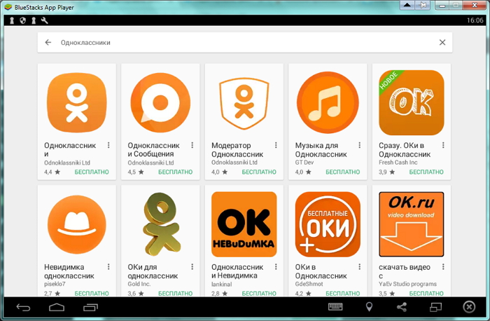The width and height of the screenshot is (490, 321).
Task: Click the Одноклассники search field
Action: click(245, 42)
